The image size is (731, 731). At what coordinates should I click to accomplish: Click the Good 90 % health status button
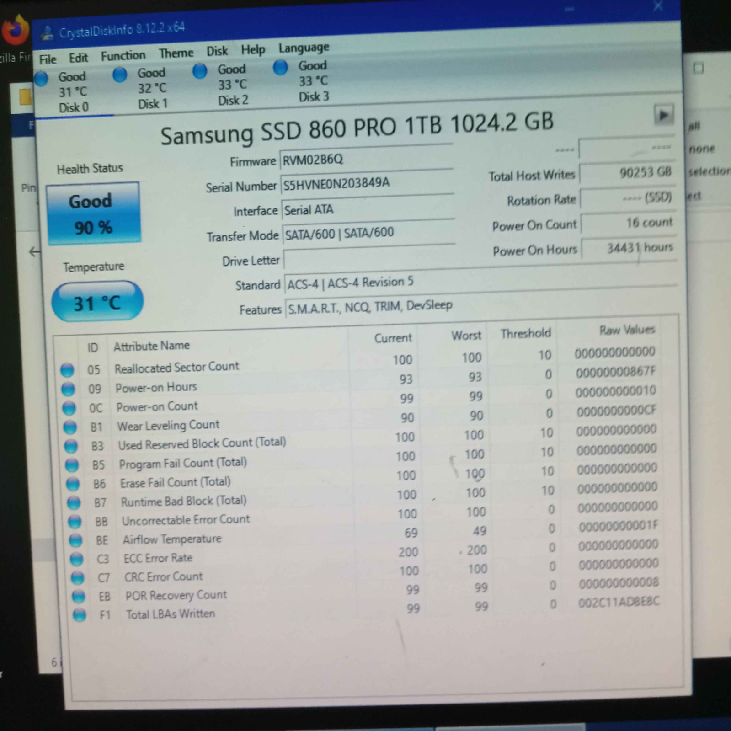point(93,213)
